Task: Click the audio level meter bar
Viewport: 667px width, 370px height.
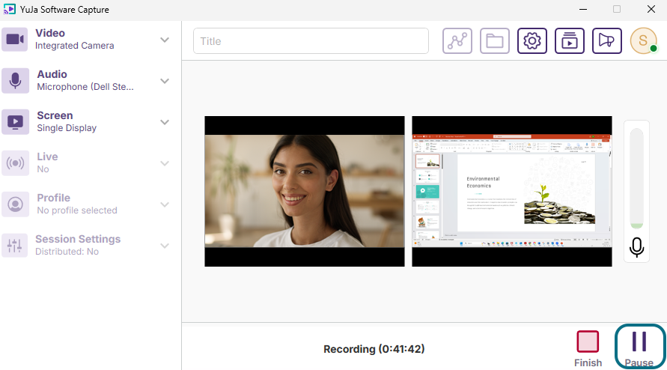Action: coord(636,179)
